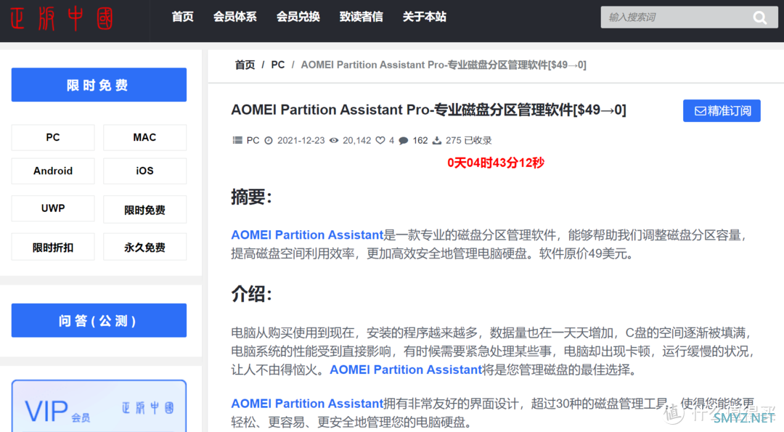Viewport: 784px width, 432px height.
Task: Click the download icon near 275
Action: point(437,141)
